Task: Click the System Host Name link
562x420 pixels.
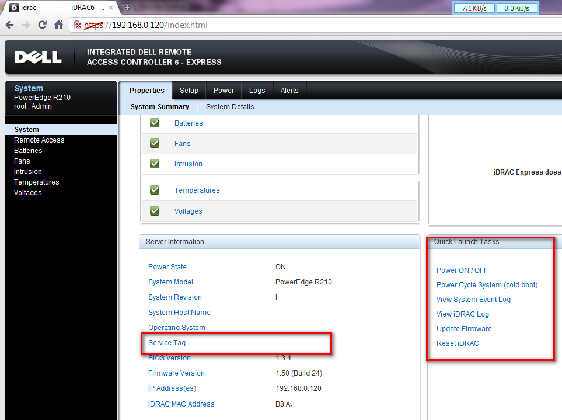Action: (x=179, y=313)
